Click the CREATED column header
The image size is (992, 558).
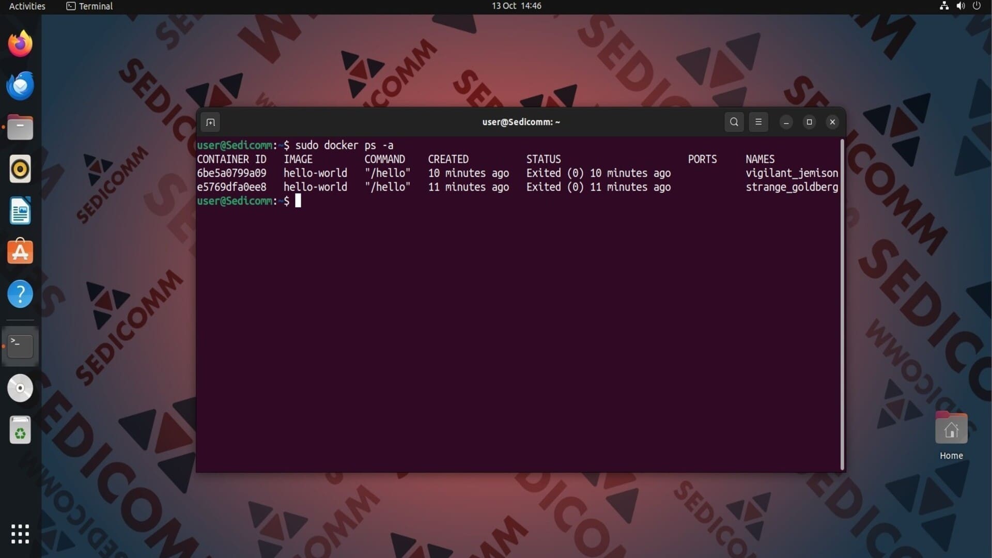pyautogui.click(x=448, y=159)
